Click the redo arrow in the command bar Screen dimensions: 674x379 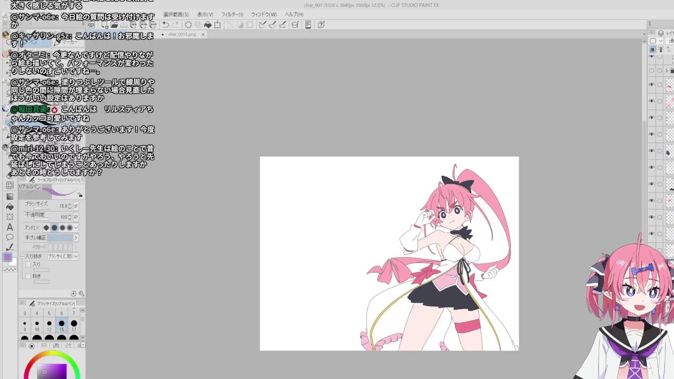tap(175, 25)
